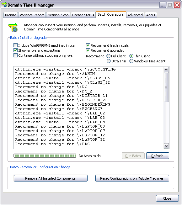The image size is (182, 205).
Task: Select the \\DISTRIB_21 line
Action: click(x=62, y=96)
